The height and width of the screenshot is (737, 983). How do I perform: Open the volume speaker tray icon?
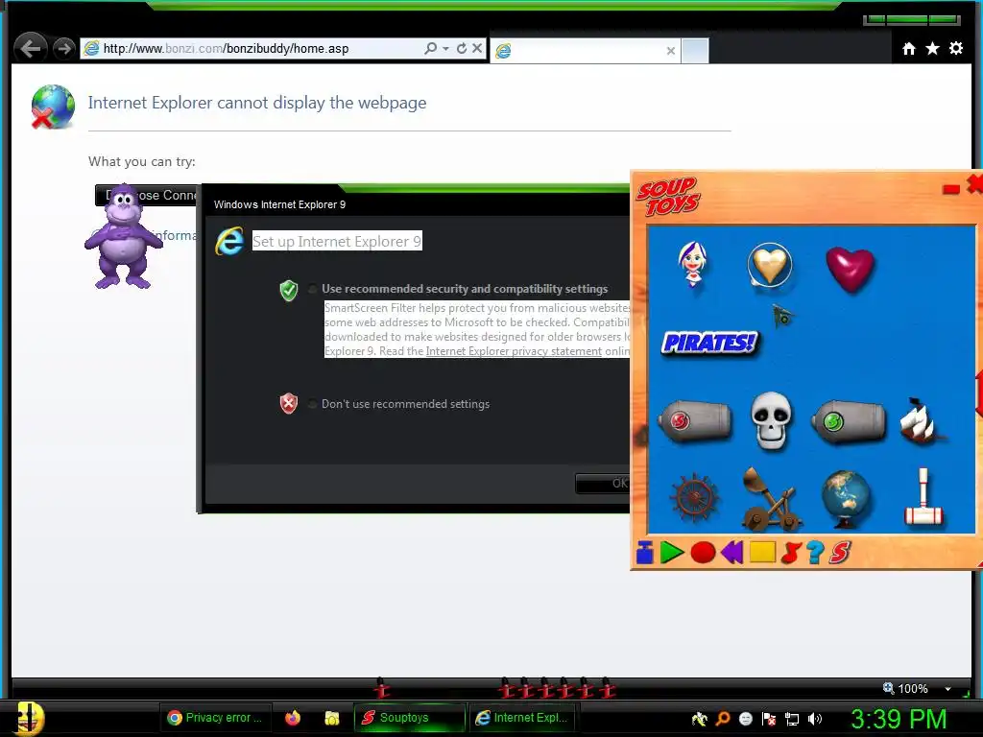coord(815,719)
